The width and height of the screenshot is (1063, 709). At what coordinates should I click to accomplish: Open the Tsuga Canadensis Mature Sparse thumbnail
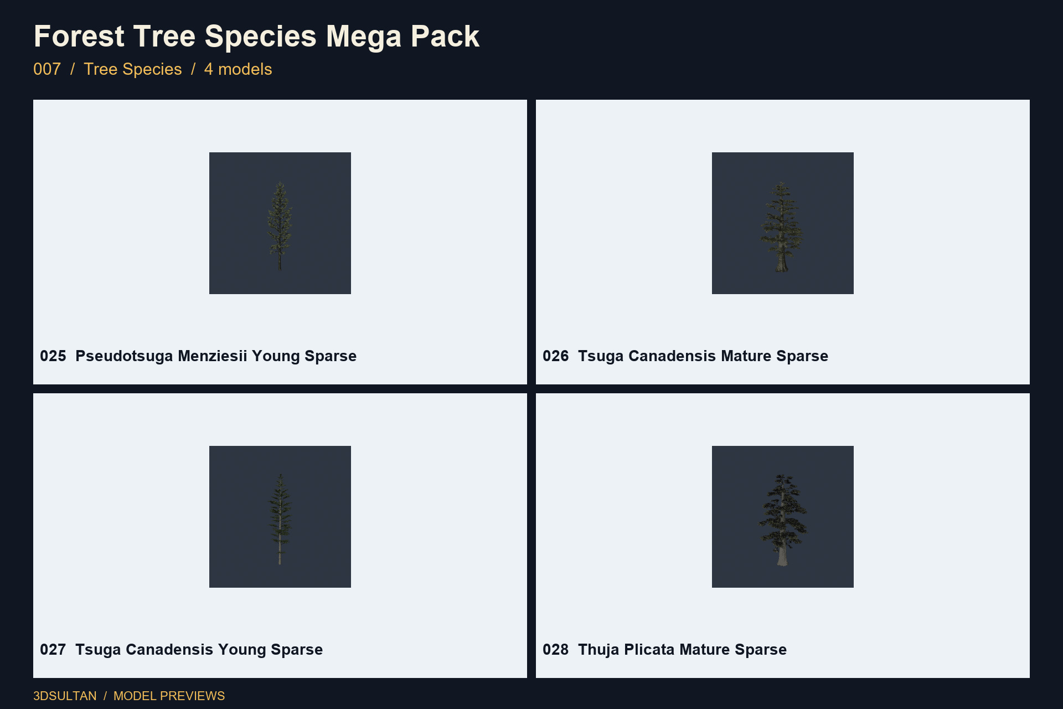(783, 223)
